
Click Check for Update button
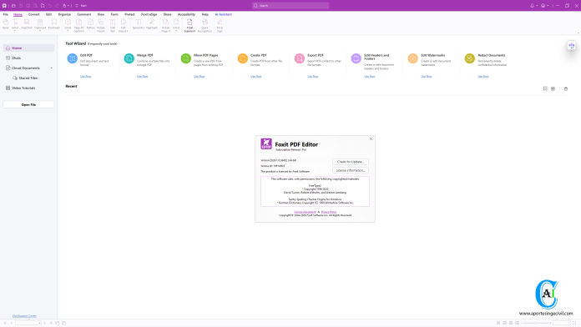click(x=351, y=162)
